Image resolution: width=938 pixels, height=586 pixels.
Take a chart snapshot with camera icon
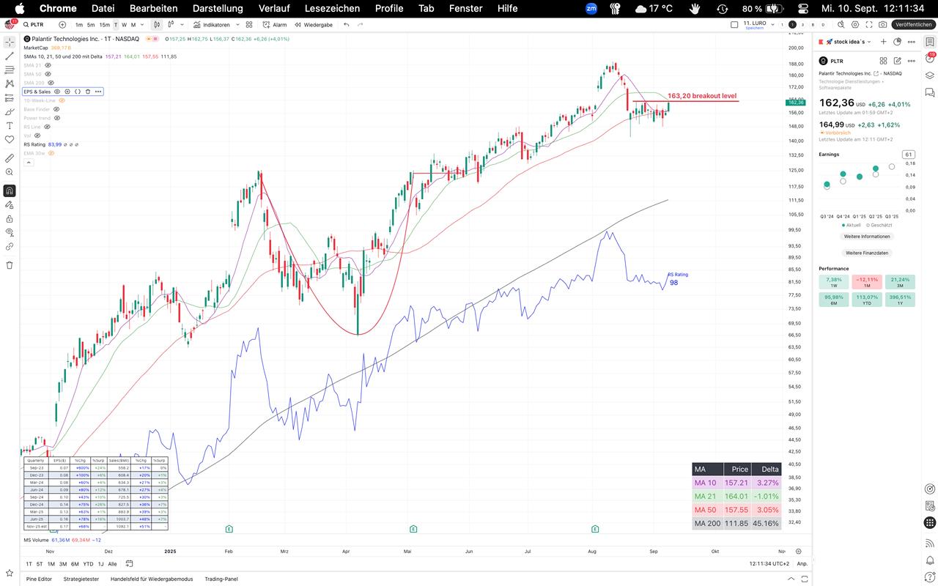(882, 24)
